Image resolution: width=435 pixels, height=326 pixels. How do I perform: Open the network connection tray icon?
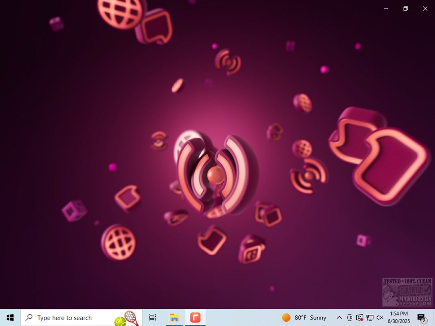pyautogui.click(x=370, y=318)
